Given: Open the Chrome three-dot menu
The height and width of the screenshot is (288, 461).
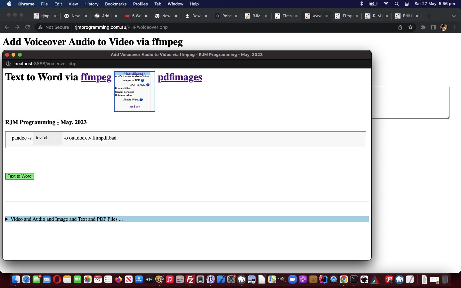Looking at the screenshot, I should [x=454, y=27].
